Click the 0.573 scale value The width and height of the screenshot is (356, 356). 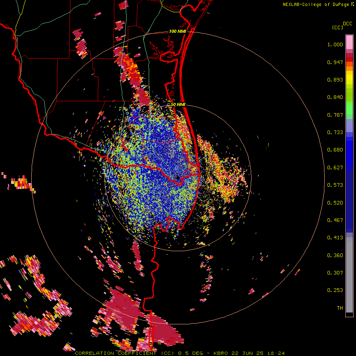[335, 185]
